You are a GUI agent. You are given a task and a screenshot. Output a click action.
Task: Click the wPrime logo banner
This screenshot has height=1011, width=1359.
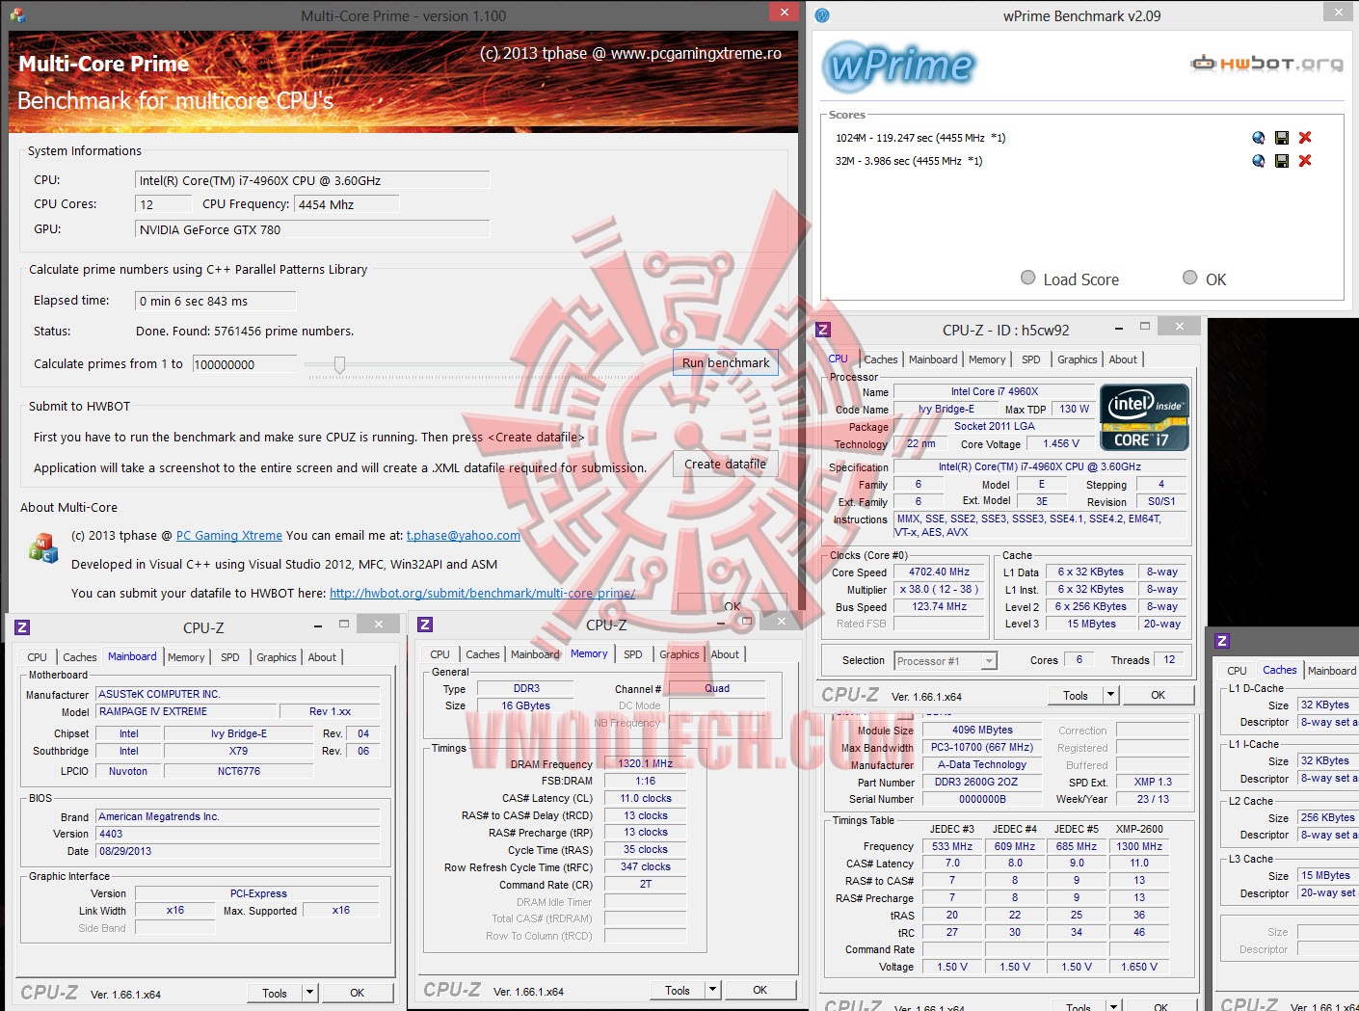(x=898, y=67)
